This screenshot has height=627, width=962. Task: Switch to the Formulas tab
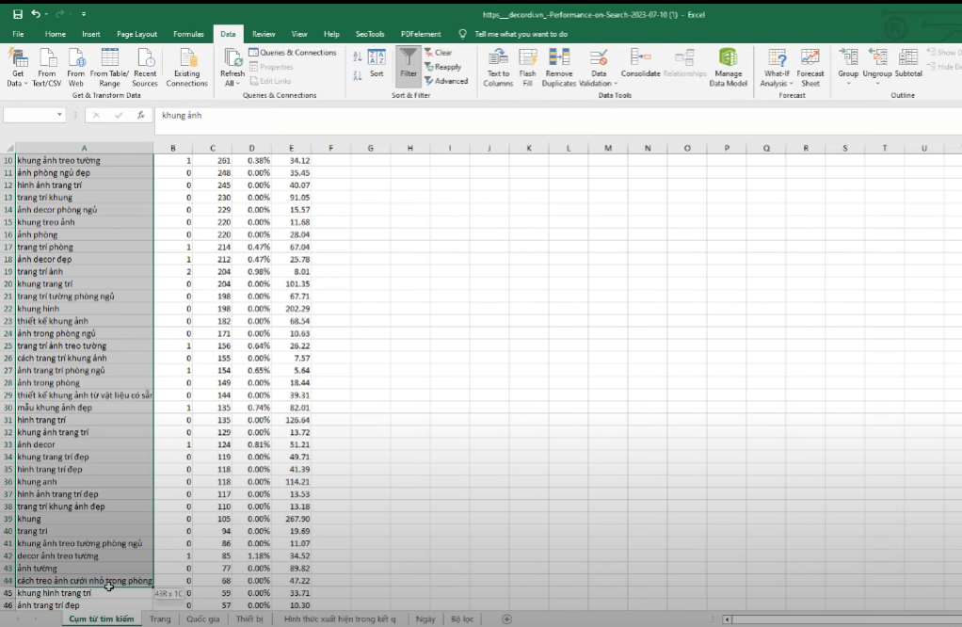(x=188, y=34)
